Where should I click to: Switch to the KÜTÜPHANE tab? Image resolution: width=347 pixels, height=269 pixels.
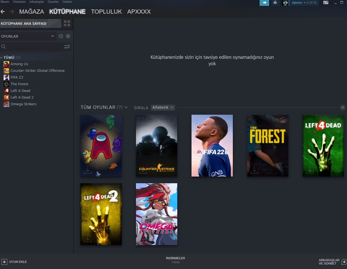click(x=67, y=12)
